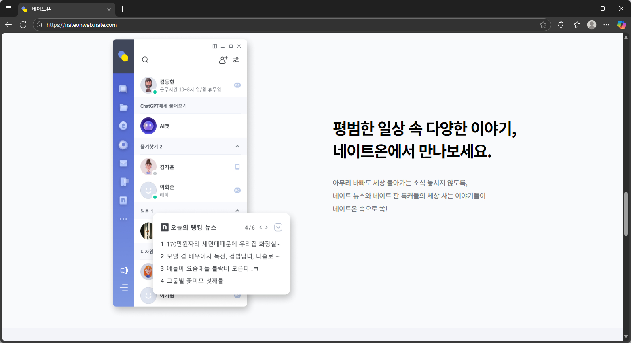631x343 pixels.
Task: Go to next ranking news page arrow
Action: [x=266, y=227]
